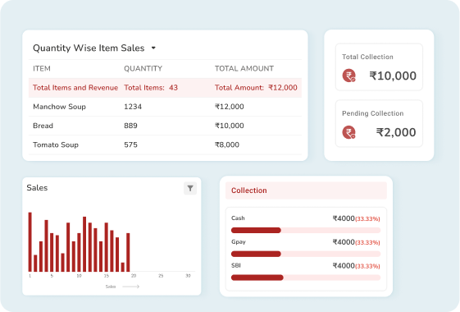Click the Gpay collection progress bar
Viewport: 460px width, 312px height.
tap(306, 254)
